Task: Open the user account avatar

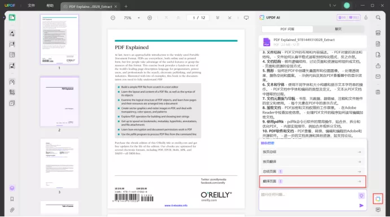Action: 347,6
